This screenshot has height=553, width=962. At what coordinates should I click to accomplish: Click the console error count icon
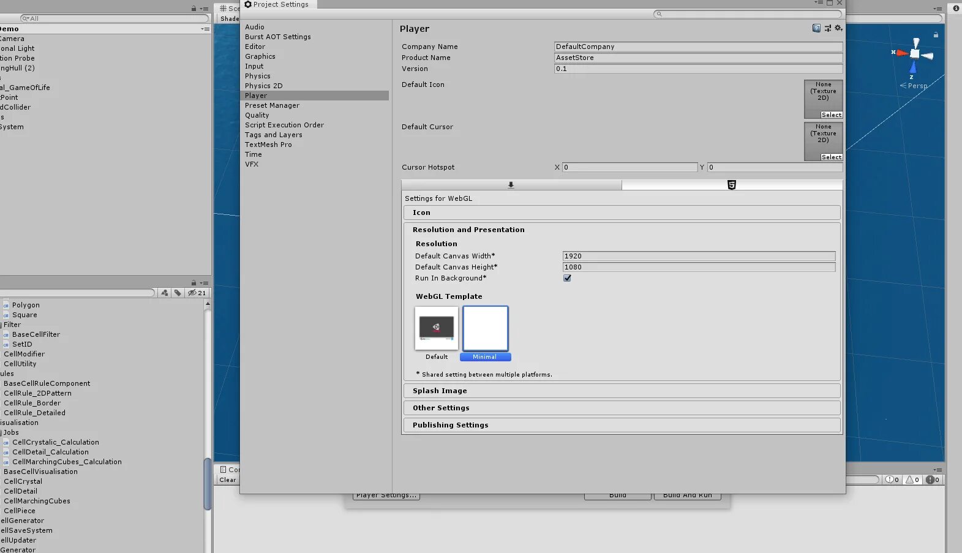tap(933, 480)
